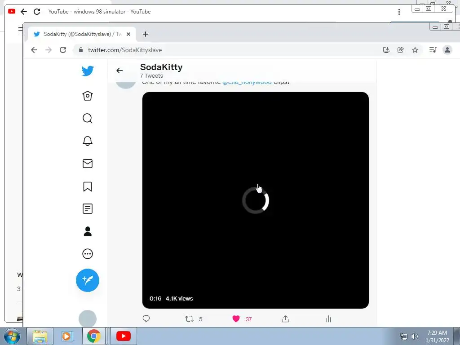The image size is (460, 345).
Task: Retweet the video tweet
Action: [189, 319]
